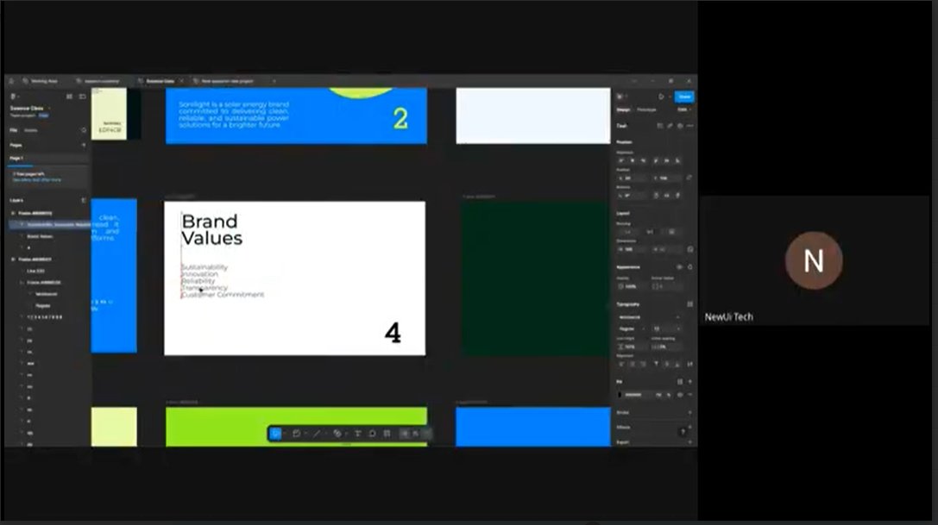This screenshot has width=938, height=525.
Task: Open the black fill color swatch
Action: [x=620, y=395]
